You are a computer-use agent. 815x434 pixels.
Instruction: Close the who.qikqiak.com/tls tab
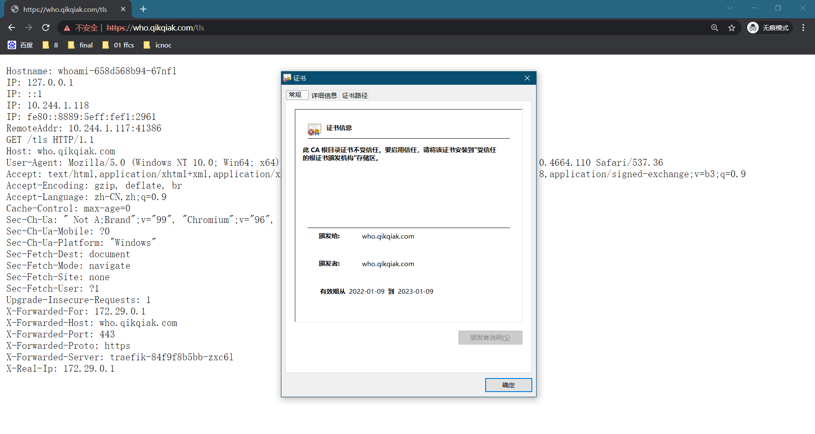[x=123, y=9]
